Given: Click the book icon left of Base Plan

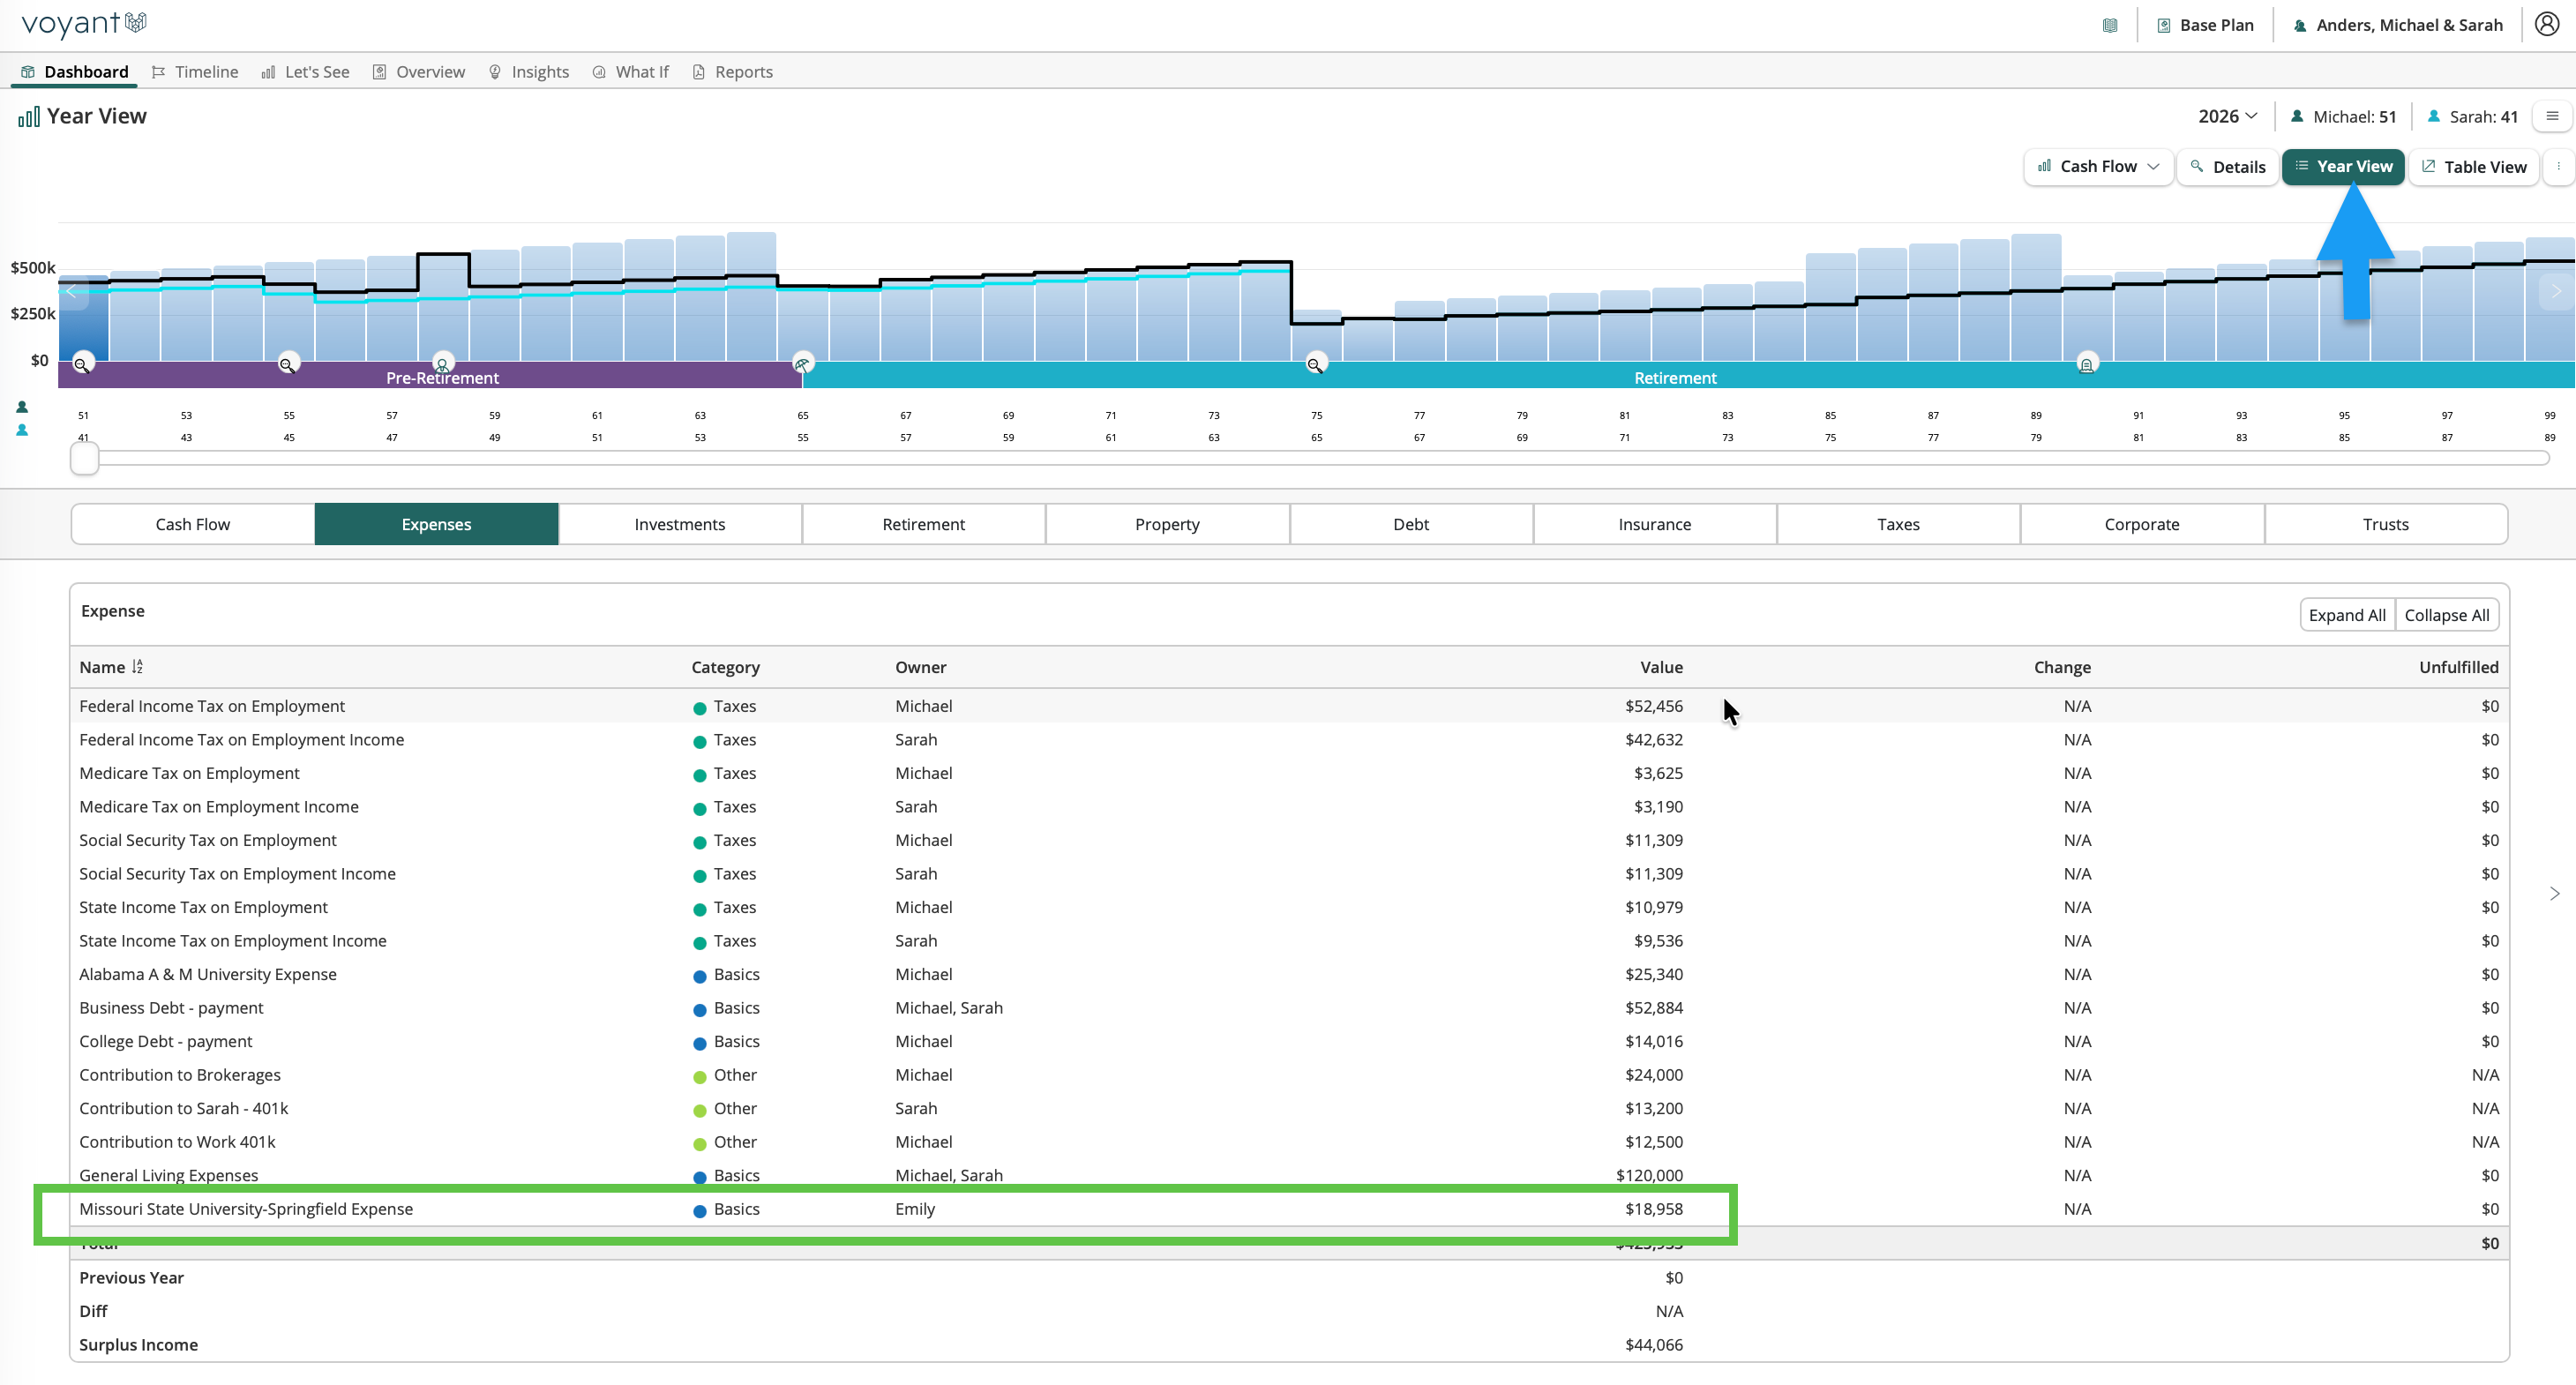Looking at the screenshot, I should pyautogui.click(x=2109, y=25).
